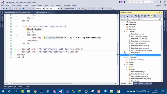Open Photoshop from the taskbar
This screenshot has width=167, height=94.
pos(41,91)
